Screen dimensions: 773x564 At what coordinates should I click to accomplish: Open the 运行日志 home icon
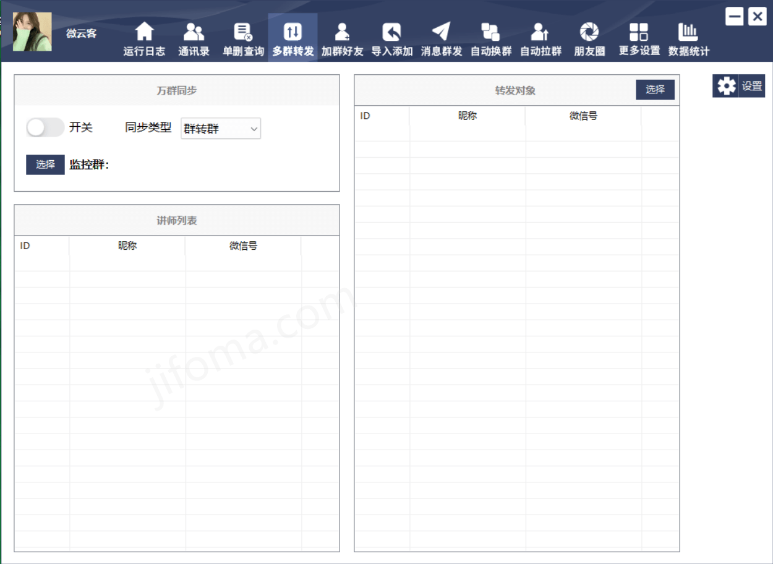(x=144, y=32)
